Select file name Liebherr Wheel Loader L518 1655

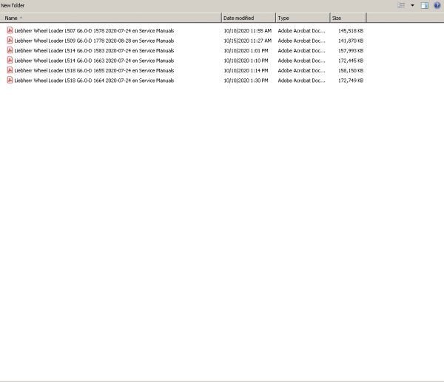coord(94,70)
